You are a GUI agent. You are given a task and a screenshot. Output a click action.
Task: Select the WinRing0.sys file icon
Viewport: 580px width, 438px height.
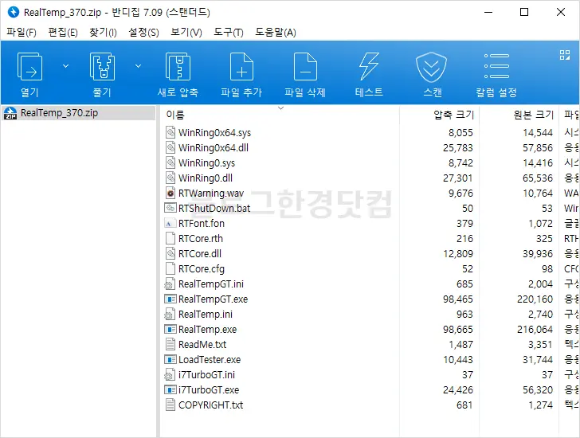pyautogui.click(x=170, y=162)
